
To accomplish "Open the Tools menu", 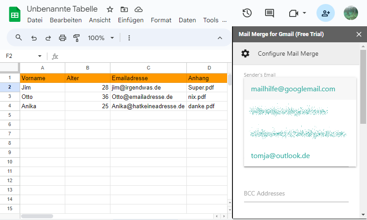I will [x=211, y=20].
